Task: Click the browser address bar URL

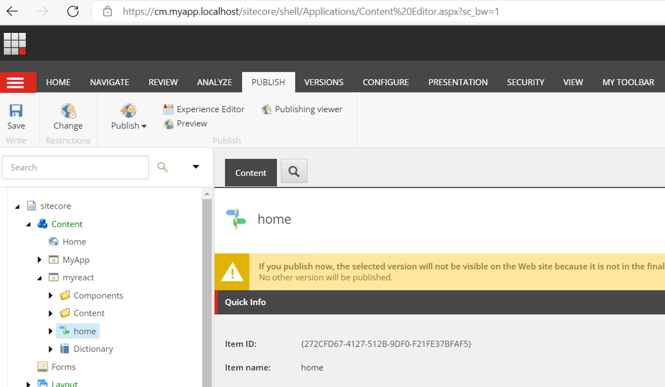Action: pyautogui.click(x=311, y=11)
